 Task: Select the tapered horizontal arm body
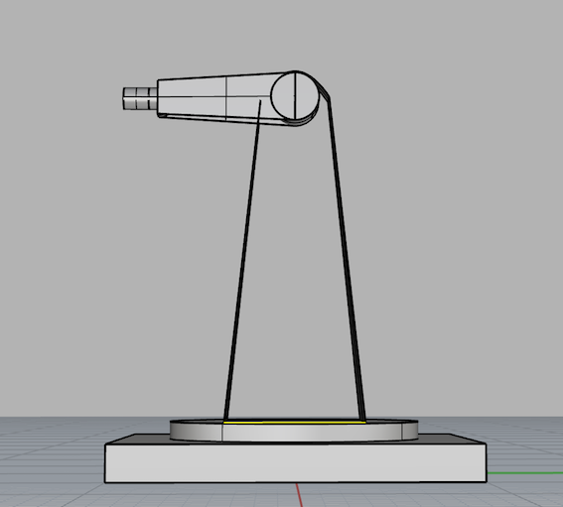tap(214, 97)
